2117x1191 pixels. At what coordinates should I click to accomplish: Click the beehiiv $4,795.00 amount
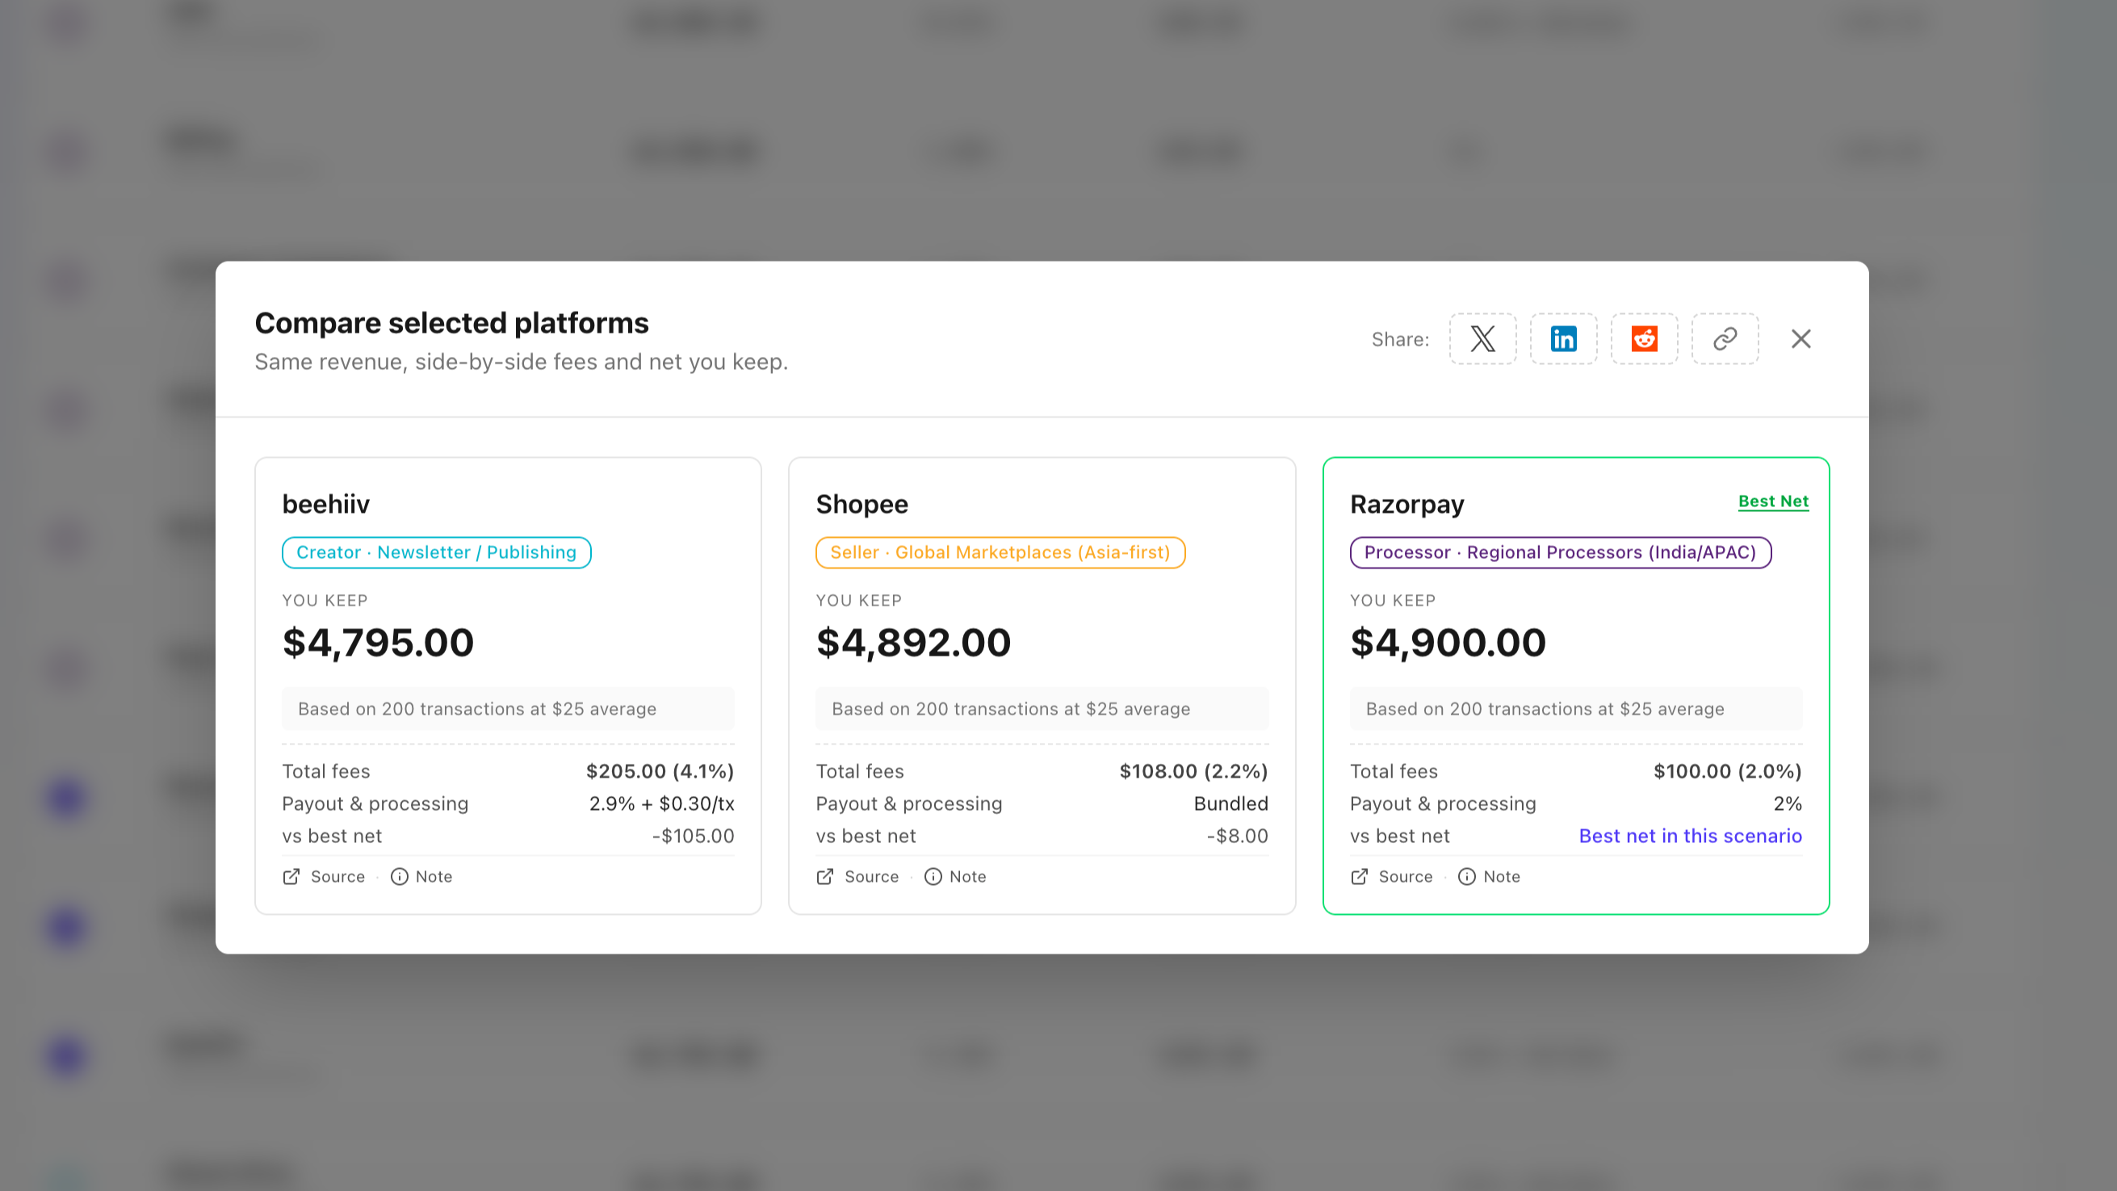(378, 643)
